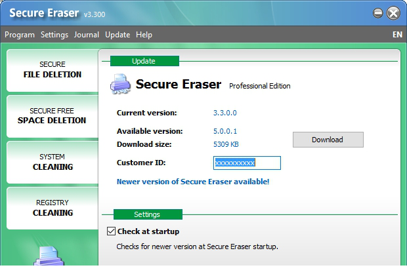Minimize the Secure Eraser window
Image resolution: width=407 pixels, height=276 pixels.
pos(377,13)
